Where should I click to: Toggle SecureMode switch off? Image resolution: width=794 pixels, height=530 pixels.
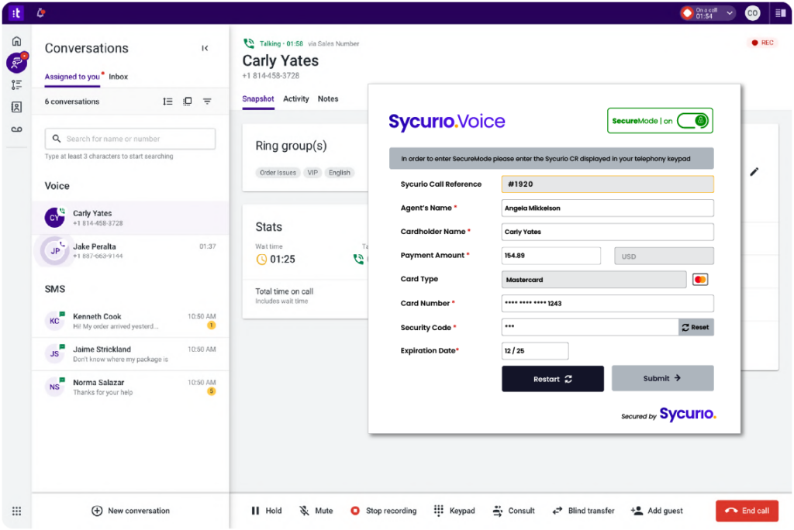pyautogui.click(x=693, y=121)
